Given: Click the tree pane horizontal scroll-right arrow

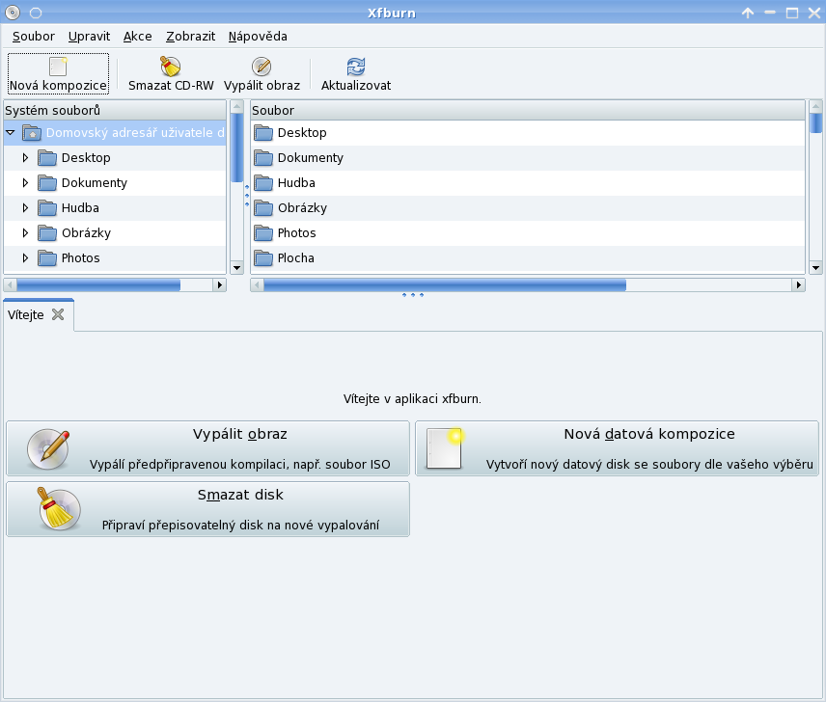Looking at the screenshot, I should click(x=220, y=284).
